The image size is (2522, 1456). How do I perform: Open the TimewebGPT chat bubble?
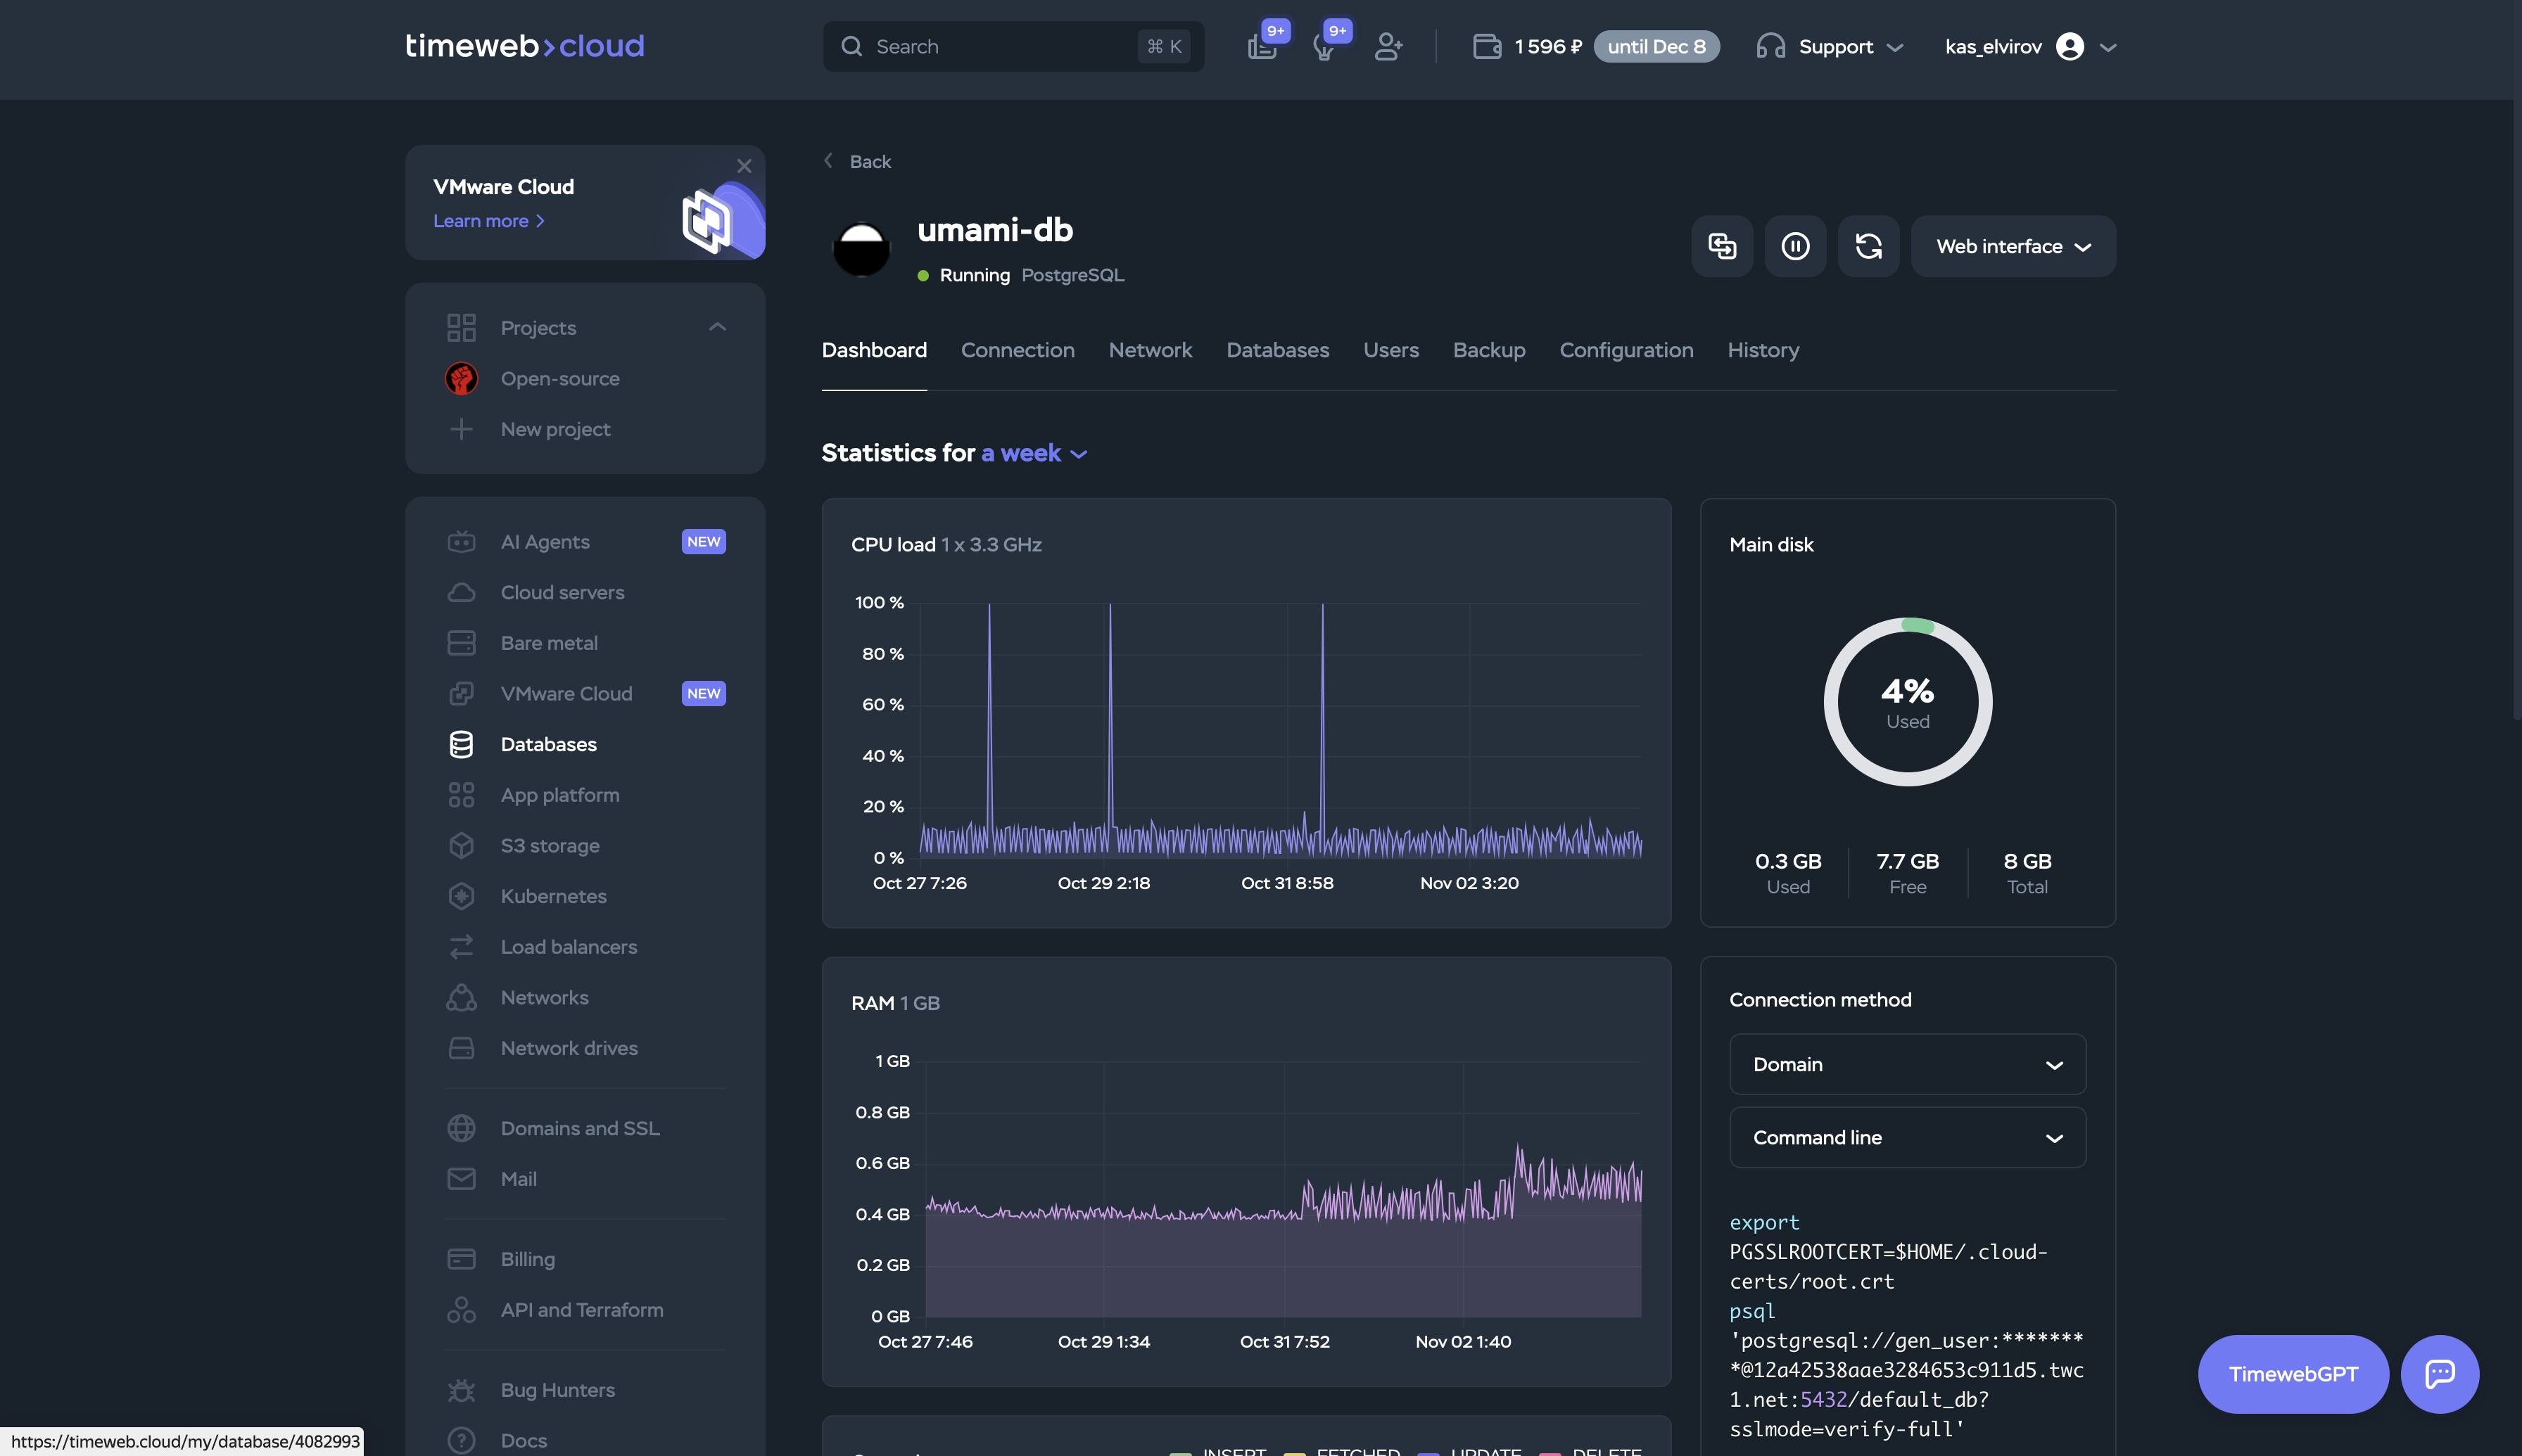(x=2291, y=1373)
